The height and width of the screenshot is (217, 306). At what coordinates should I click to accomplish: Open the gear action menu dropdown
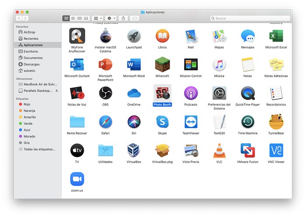(x=111, y=18)
